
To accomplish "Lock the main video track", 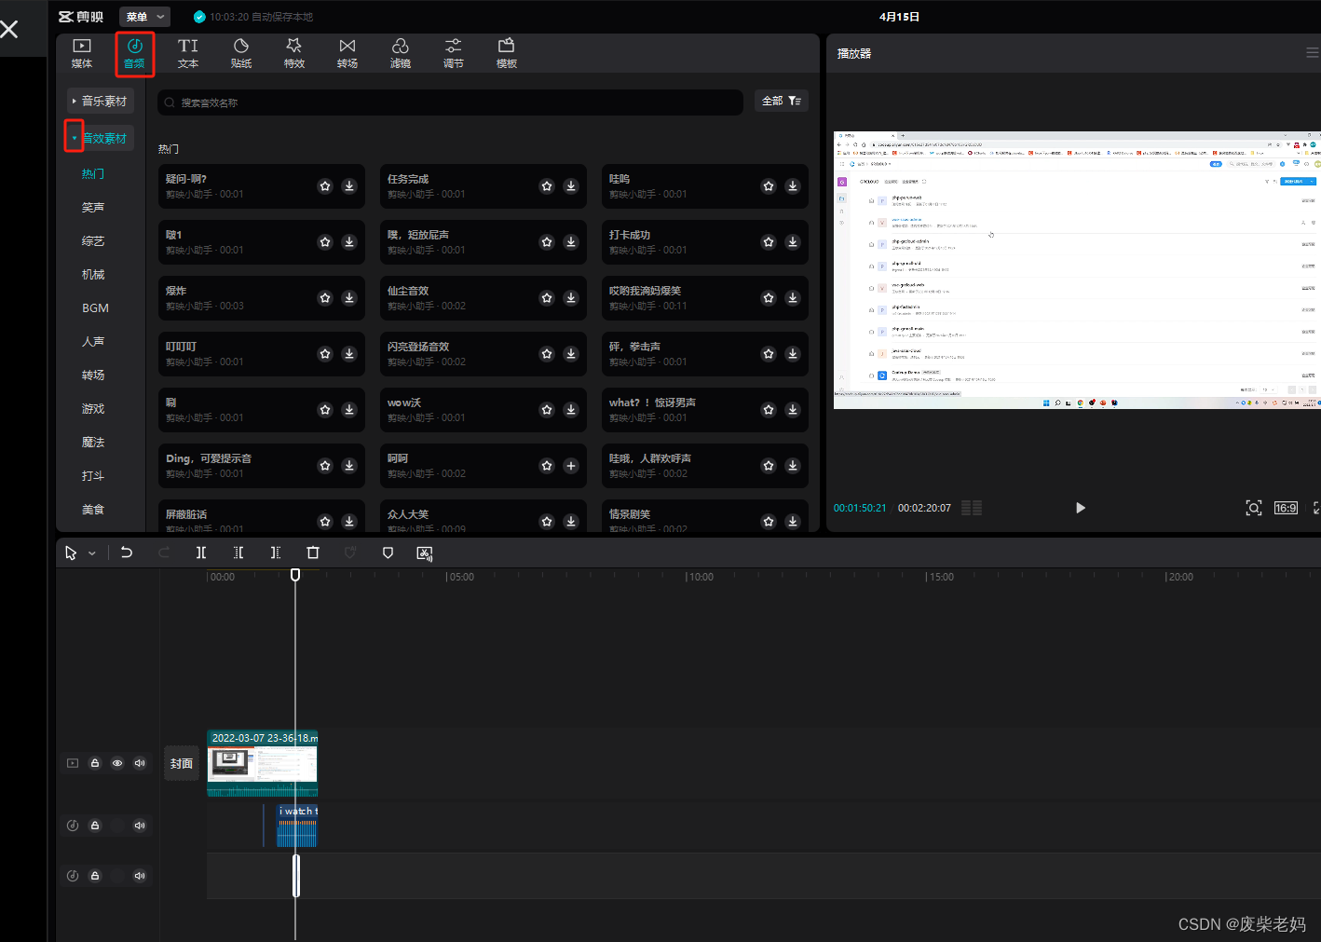I will 95,763.
